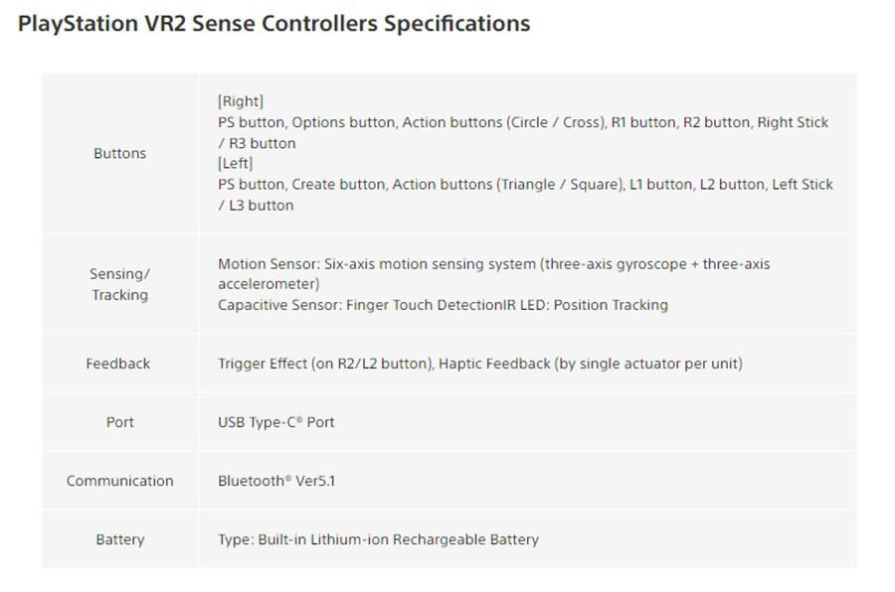This screenshot has width=895, height=592.
Task: Click the line mentioning Create button
Action: point(525,184)
